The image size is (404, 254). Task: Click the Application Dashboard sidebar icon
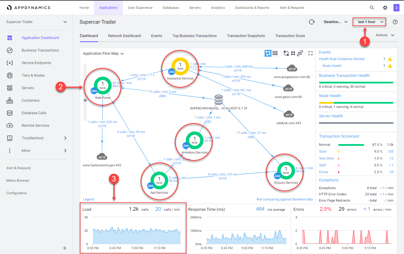click(10, 38)
